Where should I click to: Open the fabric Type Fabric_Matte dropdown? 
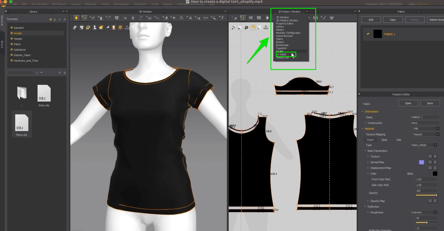coord(424,145)
